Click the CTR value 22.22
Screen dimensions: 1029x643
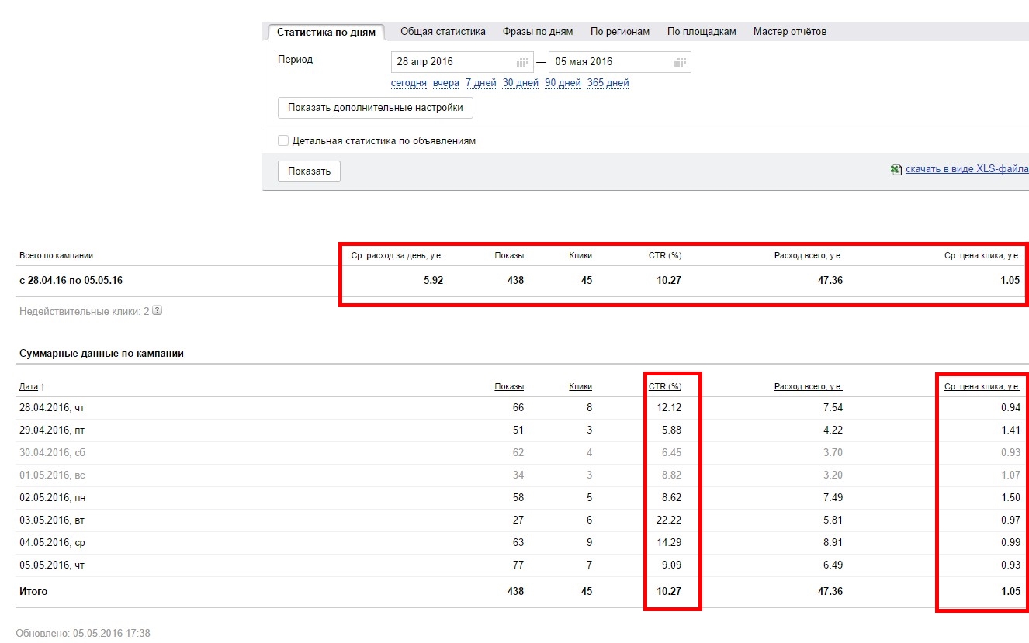669,520
